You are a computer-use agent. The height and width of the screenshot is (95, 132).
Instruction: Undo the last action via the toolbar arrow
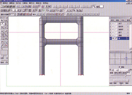click(18, 7)
